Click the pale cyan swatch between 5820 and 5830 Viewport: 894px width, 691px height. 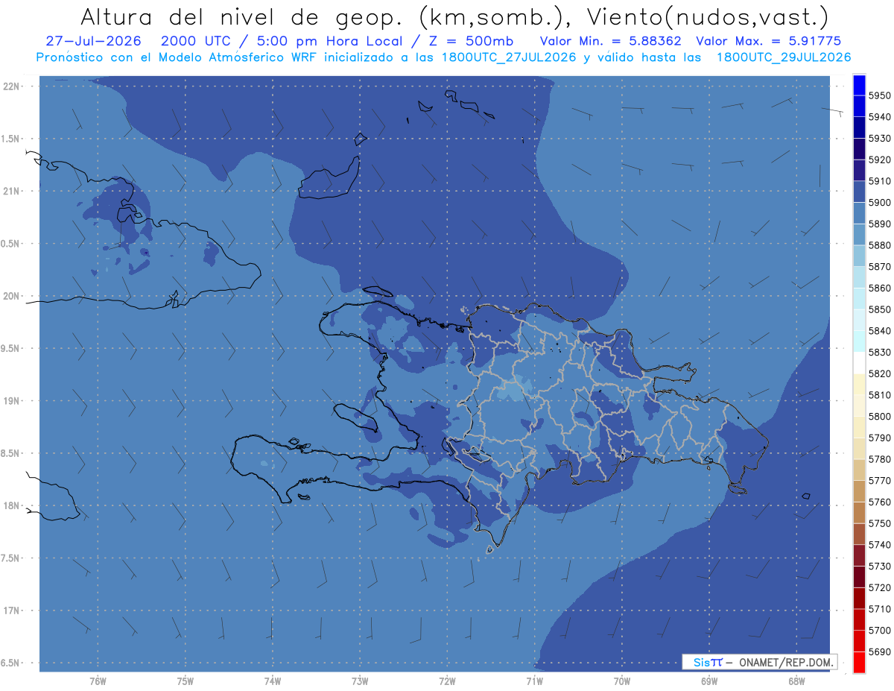(x=859, y=363)
